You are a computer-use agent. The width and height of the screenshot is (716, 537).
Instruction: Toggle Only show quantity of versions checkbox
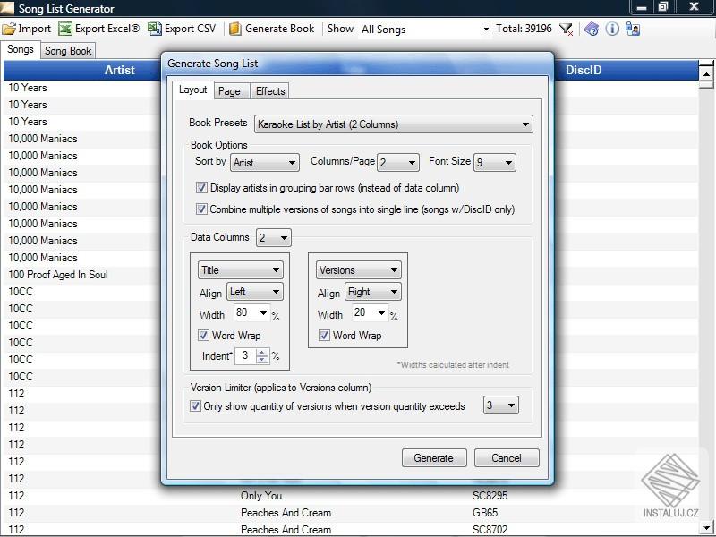[x=195, y=406]
